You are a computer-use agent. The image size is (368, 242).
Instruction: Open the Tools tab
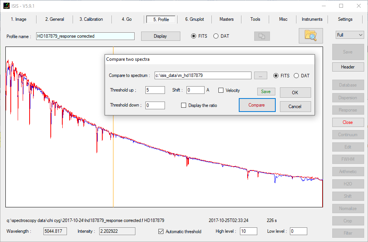tap(255, 19)
